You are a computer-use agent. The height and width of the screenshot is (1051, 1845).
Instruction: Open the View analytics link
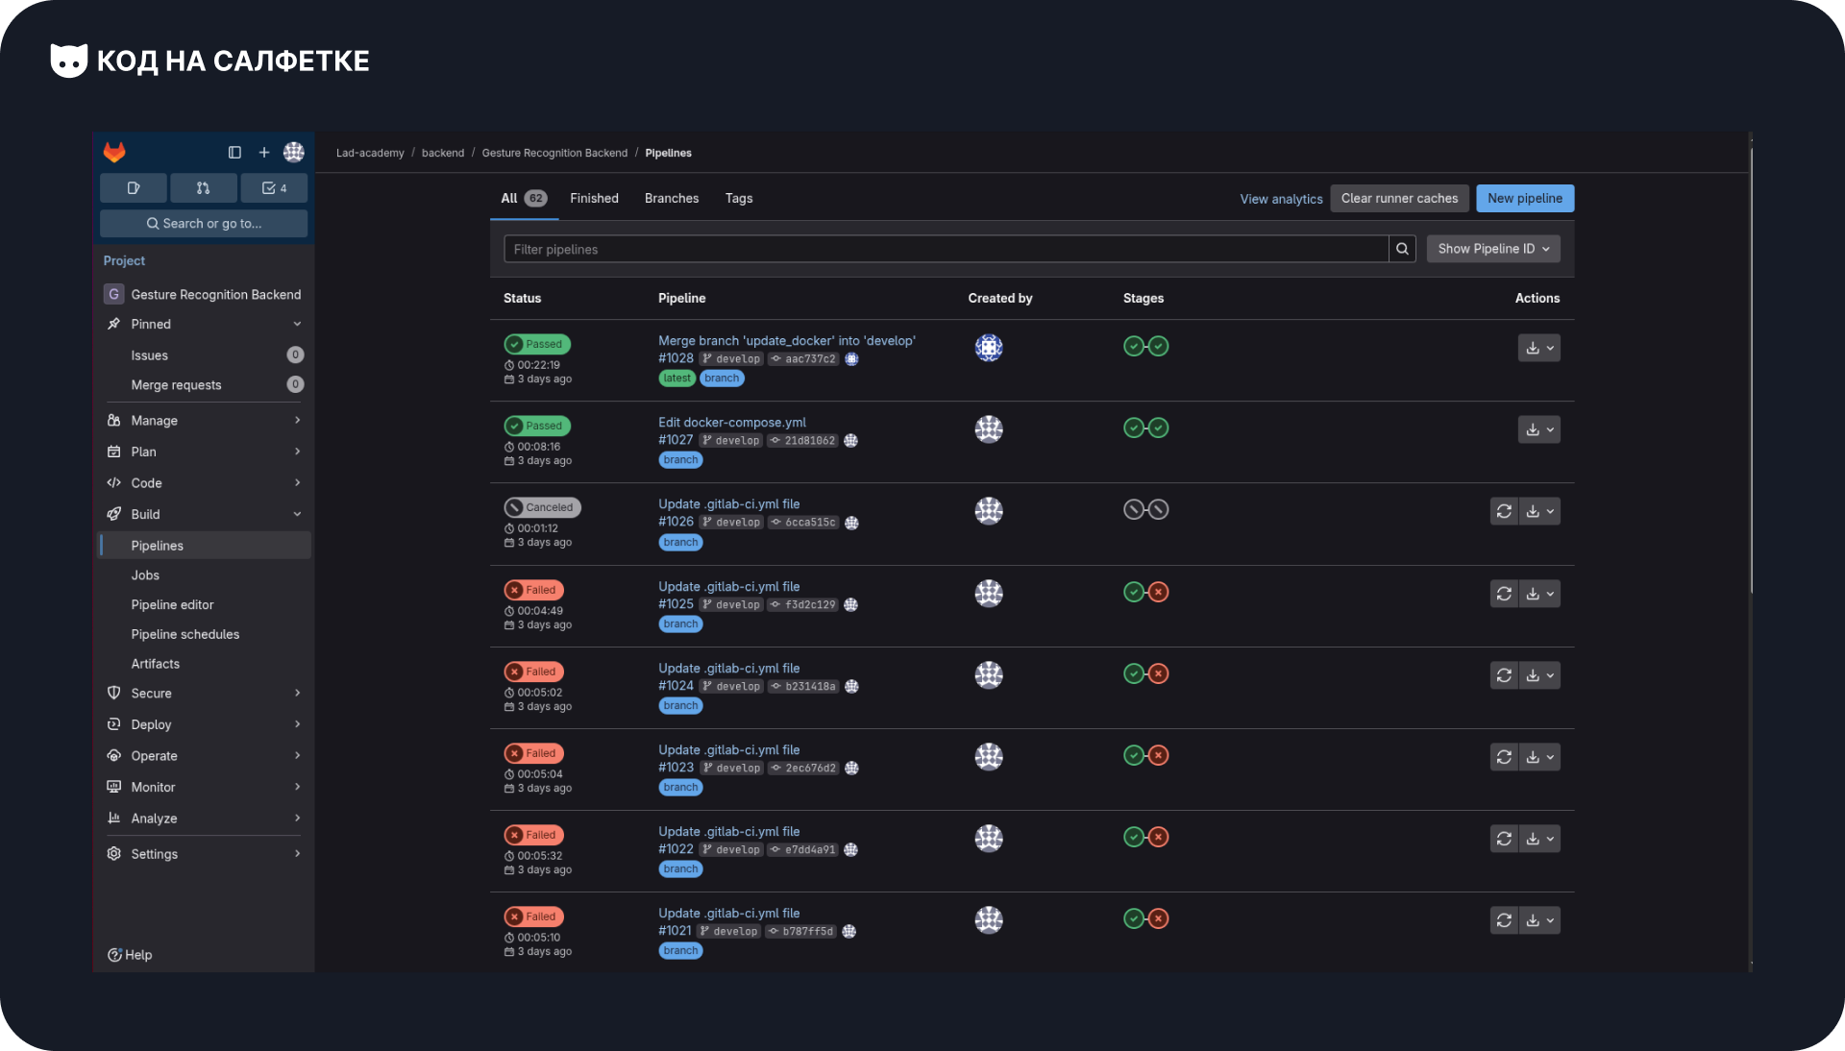pyautogui.click(x=1281, y=199)
